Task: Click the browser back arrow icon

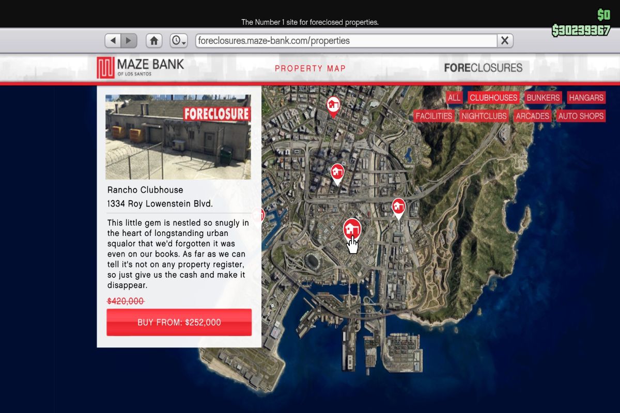Action: (x=114, y=40)
